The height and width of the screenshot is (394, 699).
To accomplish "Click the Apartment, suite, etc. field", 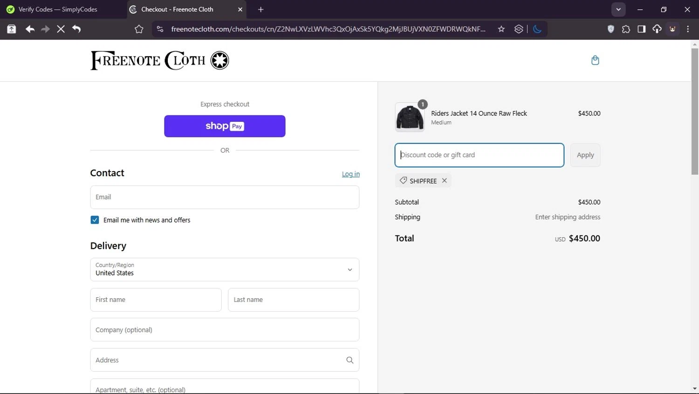I will 225,387.
